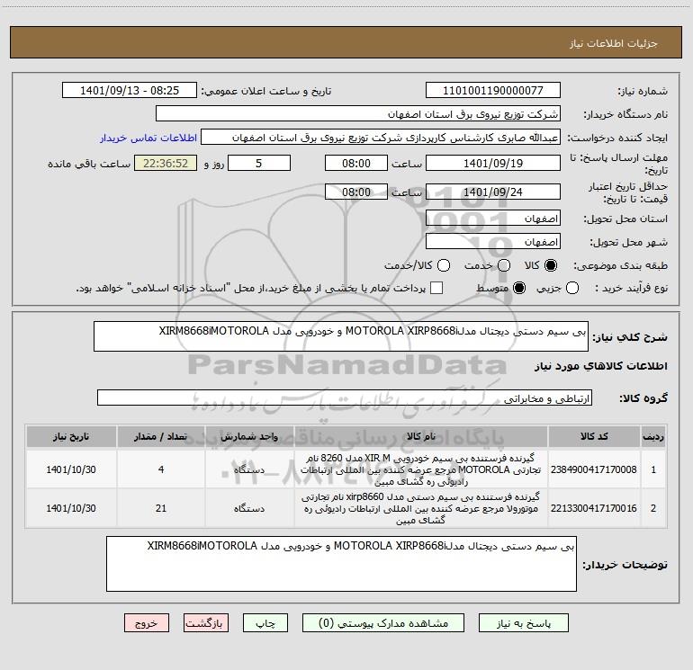Click the خروج exit button

pos(147,623)
